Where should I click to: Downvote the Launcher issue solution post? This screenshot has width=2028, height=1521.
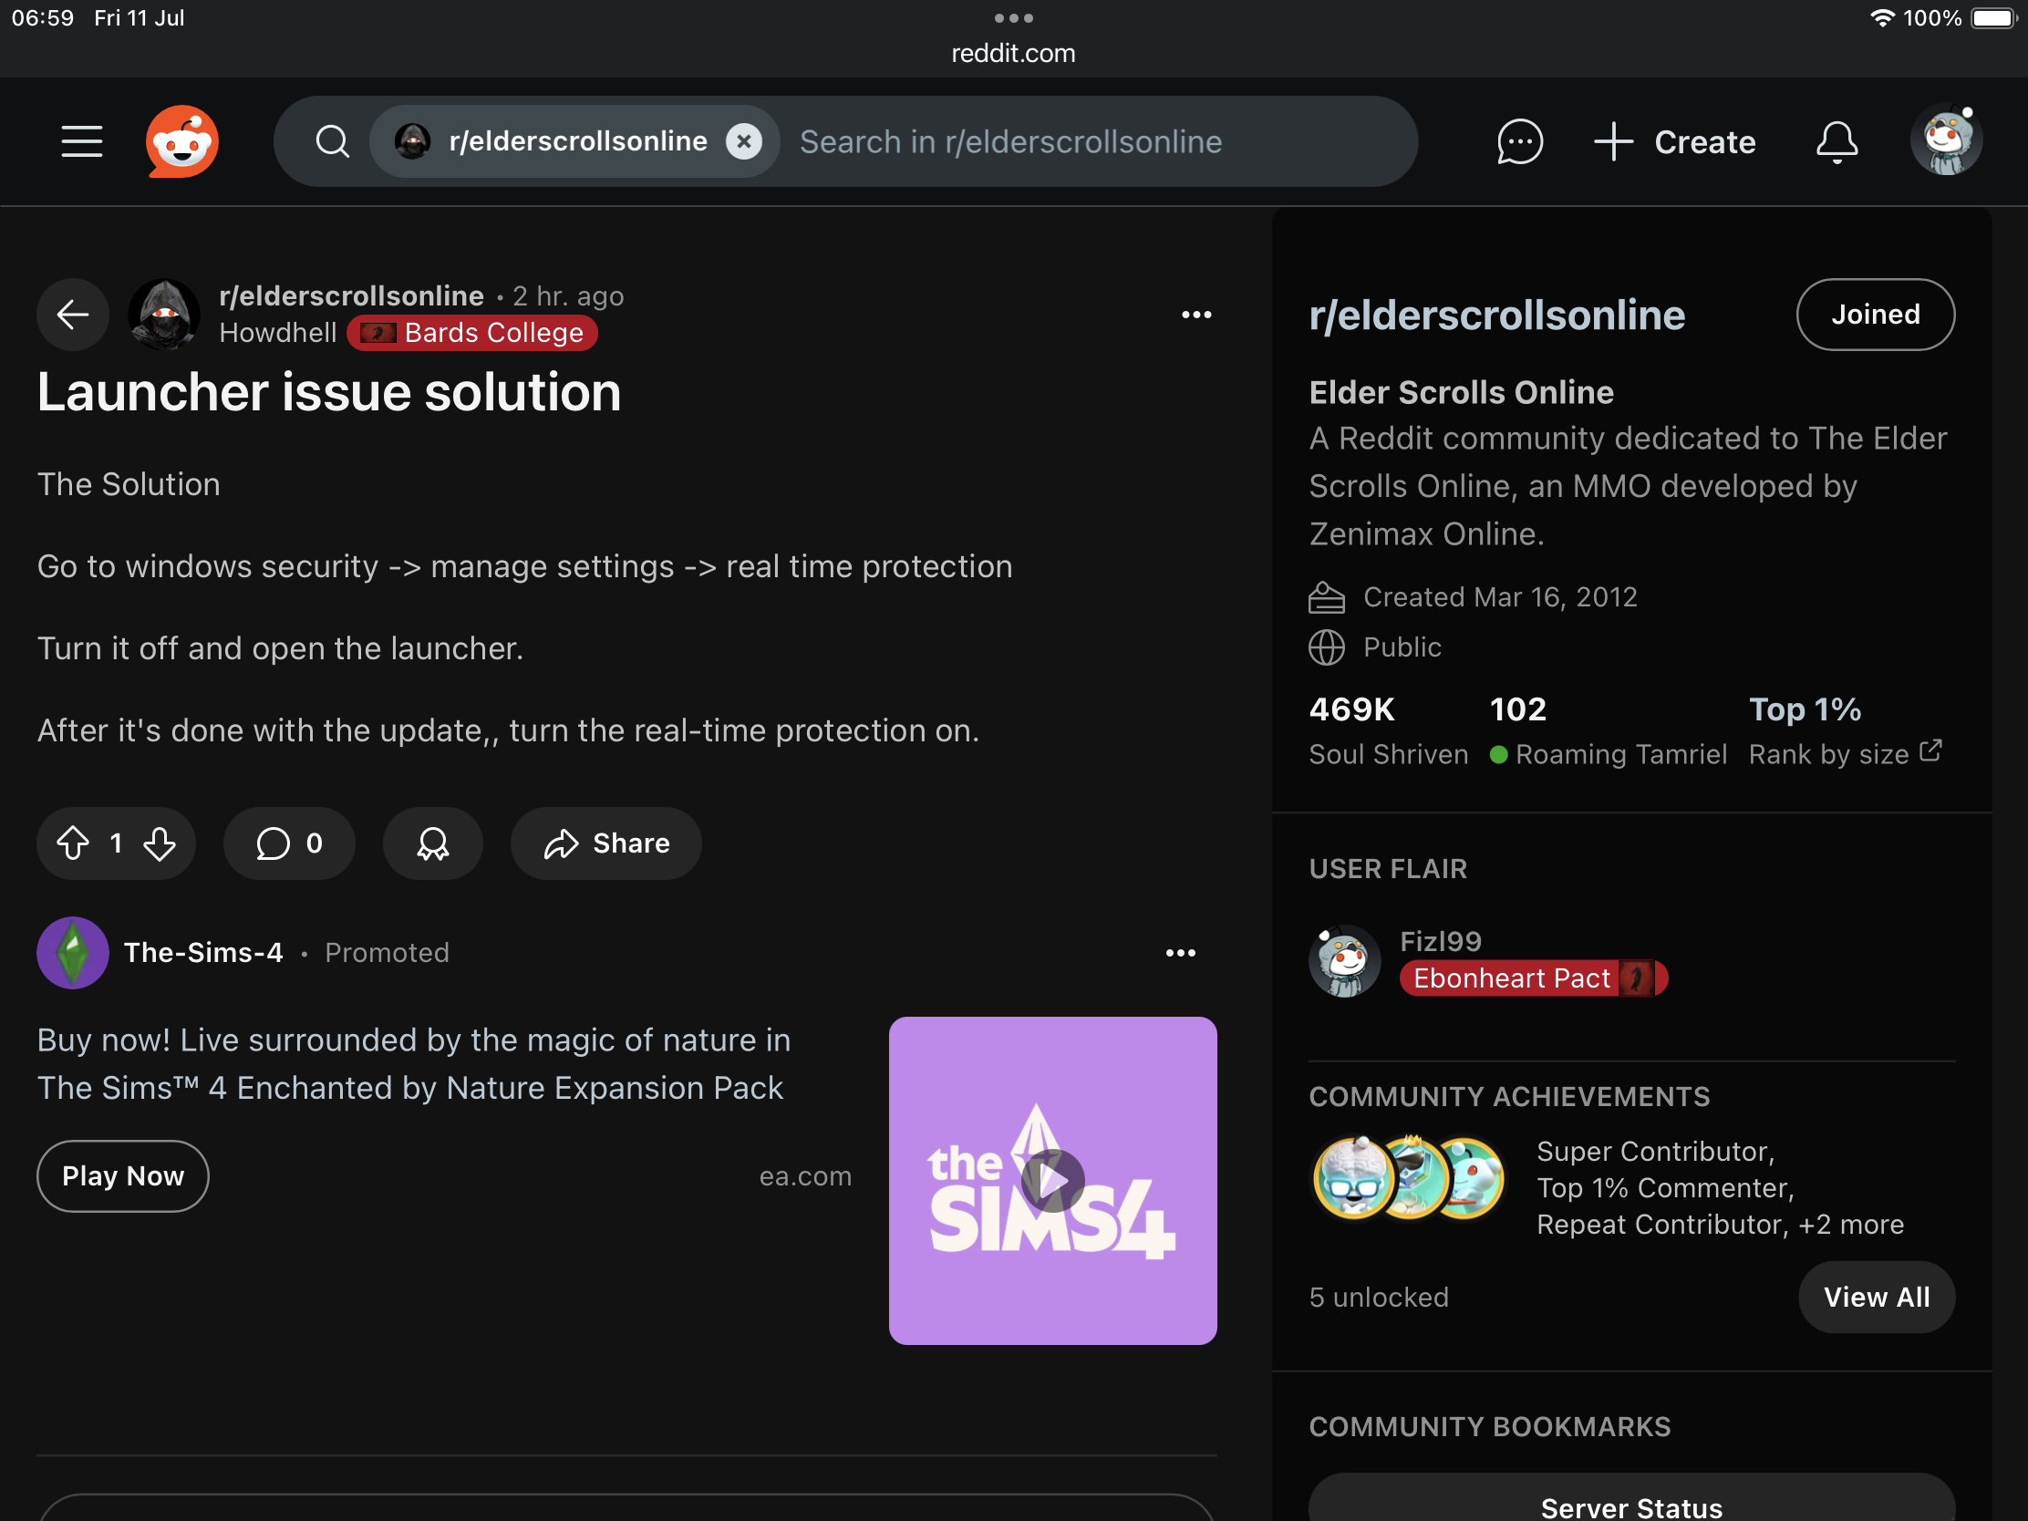click(x=160, y=843)
